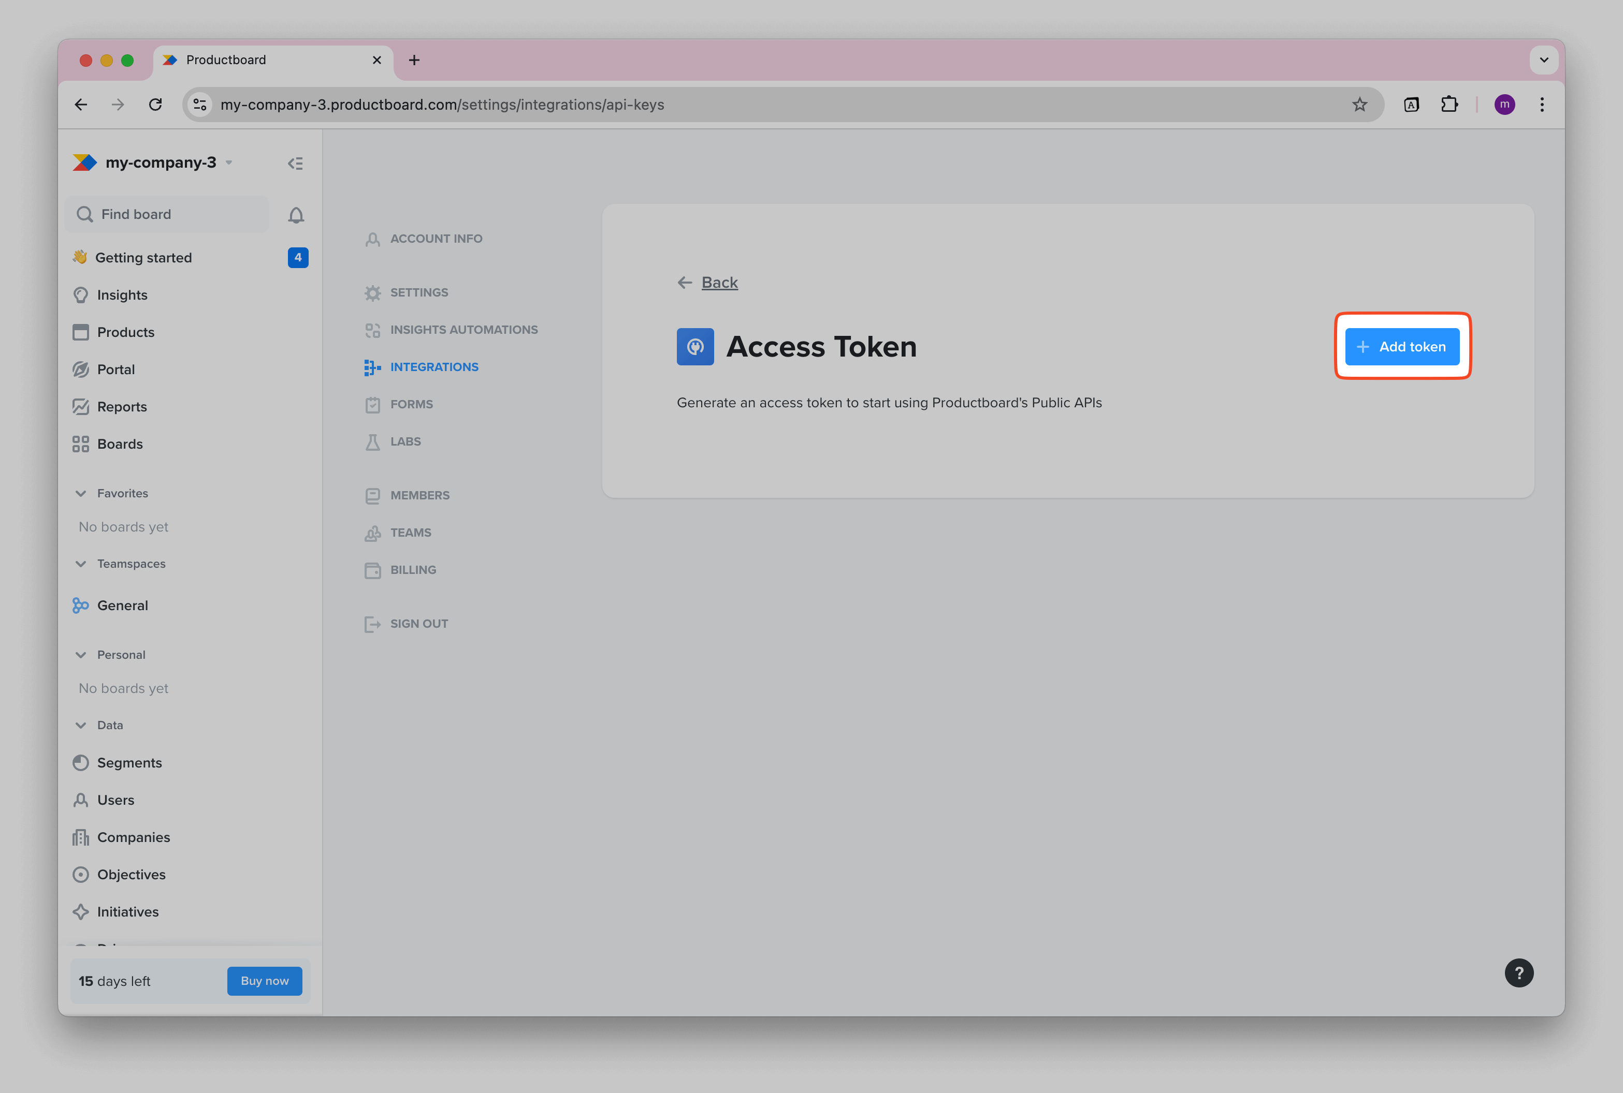Go to Reports in the sidebar
1623x1093 pixels.
click(122, 407)
